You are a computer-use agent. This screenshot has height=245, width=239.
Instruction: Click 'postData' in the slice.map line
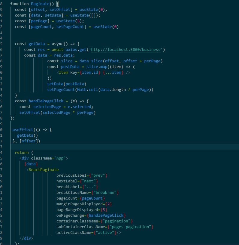coord(70,67)
